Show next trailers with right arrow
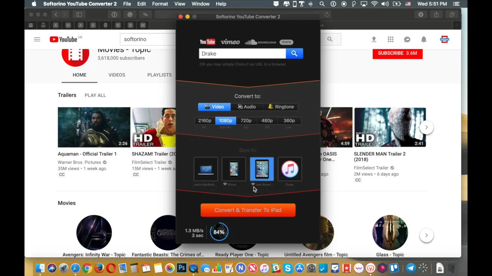The image size is (492, 276). (426, 127)
